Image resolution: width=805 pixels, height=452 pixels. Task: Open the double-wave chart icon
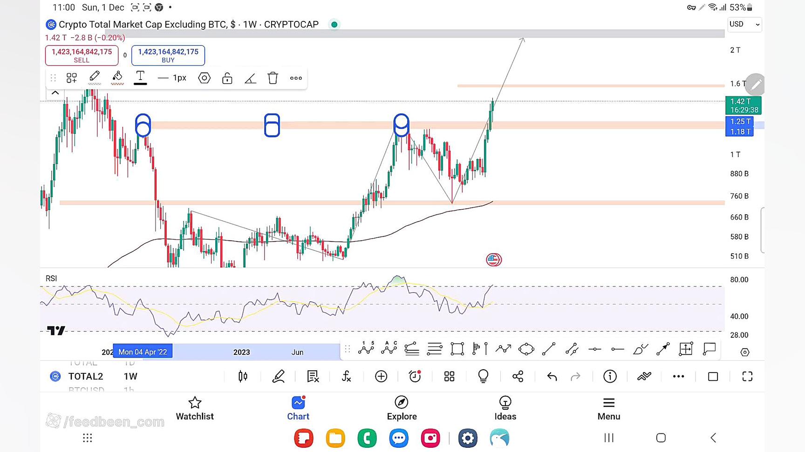[x=644, y=376]
